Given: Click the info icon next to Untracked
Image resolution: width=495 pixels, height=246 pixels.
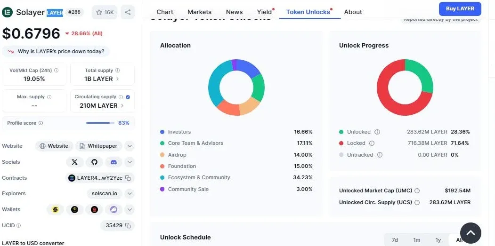Looking at the screenshot, I should 380,155.
